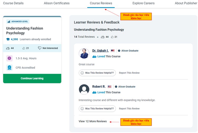Viewport: 198px width, 133px height.
Task: Click the single thumbs-up like icon in course card
Action: tap(24, 48)
